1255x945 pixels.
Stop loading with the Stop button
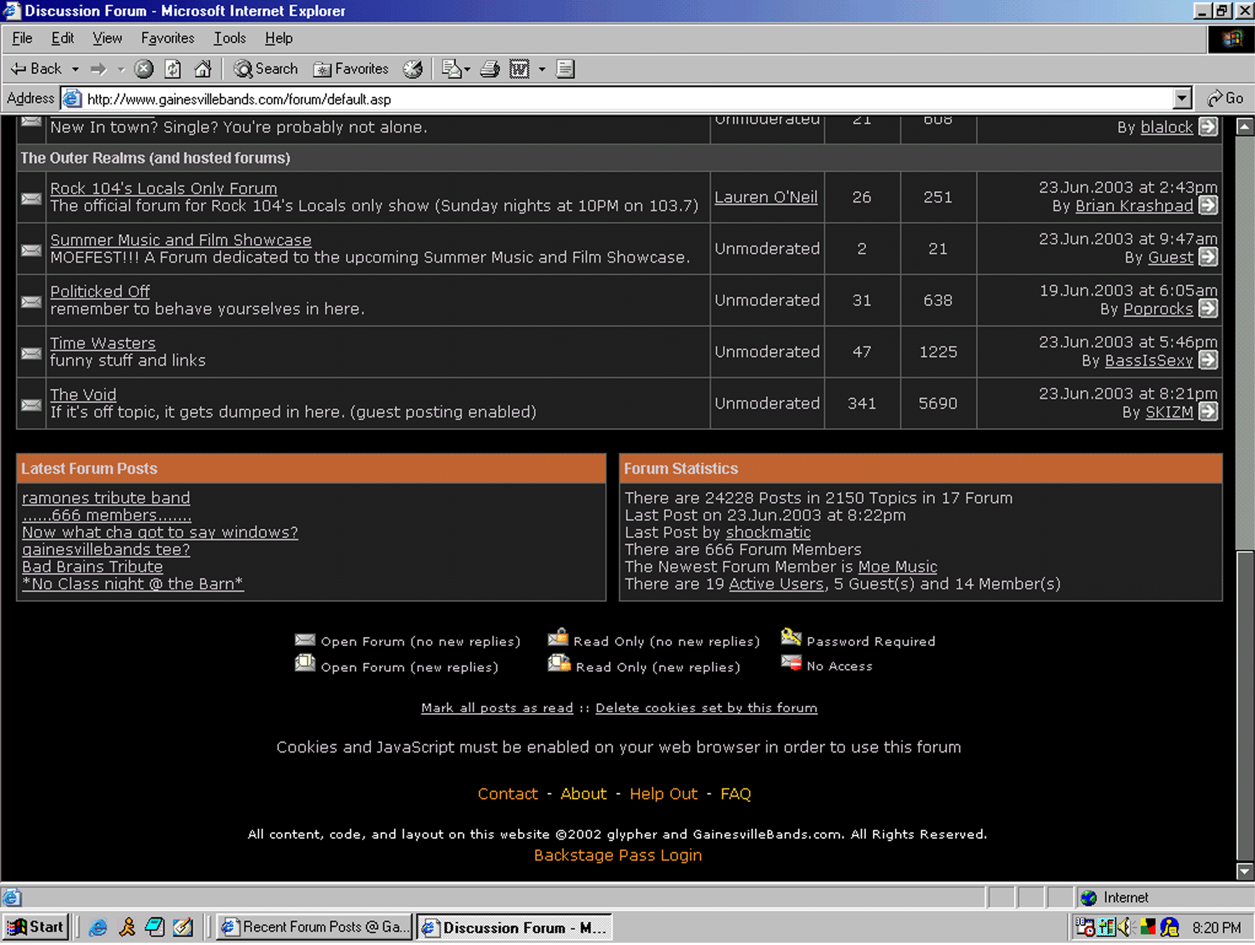click(x=144, y=69)
